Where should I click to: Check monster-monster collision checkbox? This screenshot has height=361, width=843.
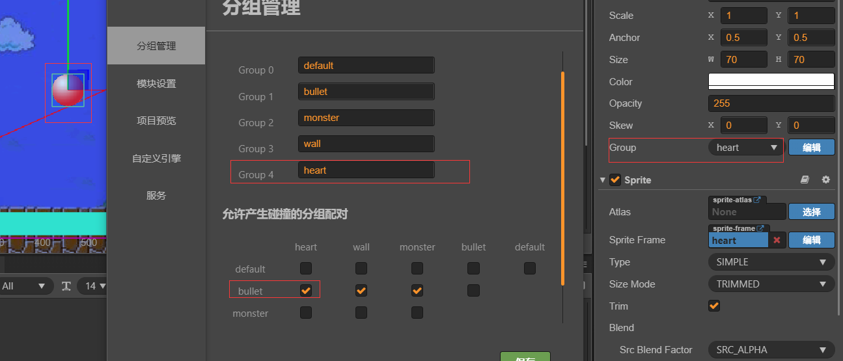click(x=417, y=313)
